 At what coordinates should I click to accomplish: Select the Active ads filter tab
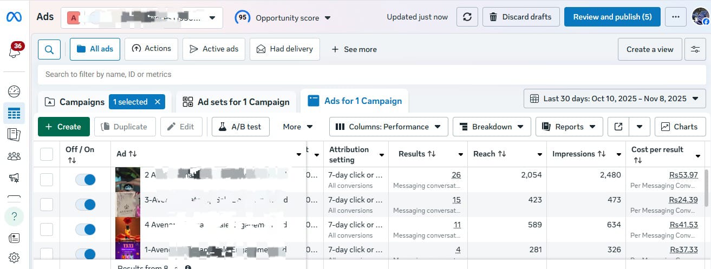pos(214,49)
